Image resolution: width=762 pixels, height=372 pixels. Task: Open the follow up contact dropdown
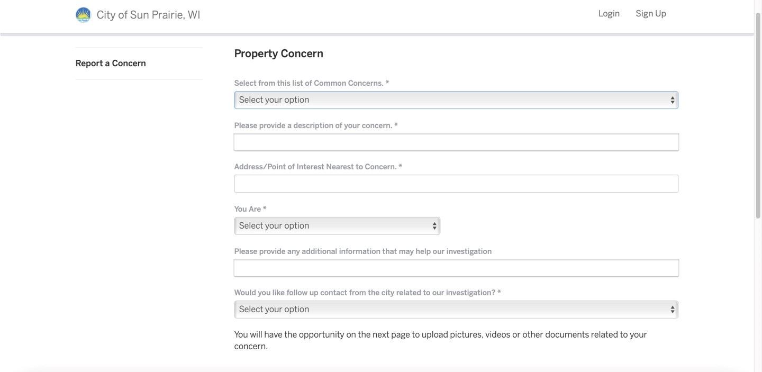pos(456,310)
